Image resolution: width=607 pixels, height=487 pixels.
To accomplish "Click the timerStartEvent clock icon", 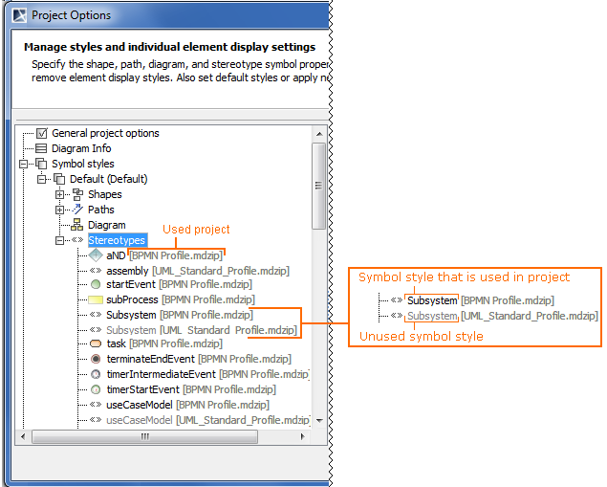I will click(96, 389).
